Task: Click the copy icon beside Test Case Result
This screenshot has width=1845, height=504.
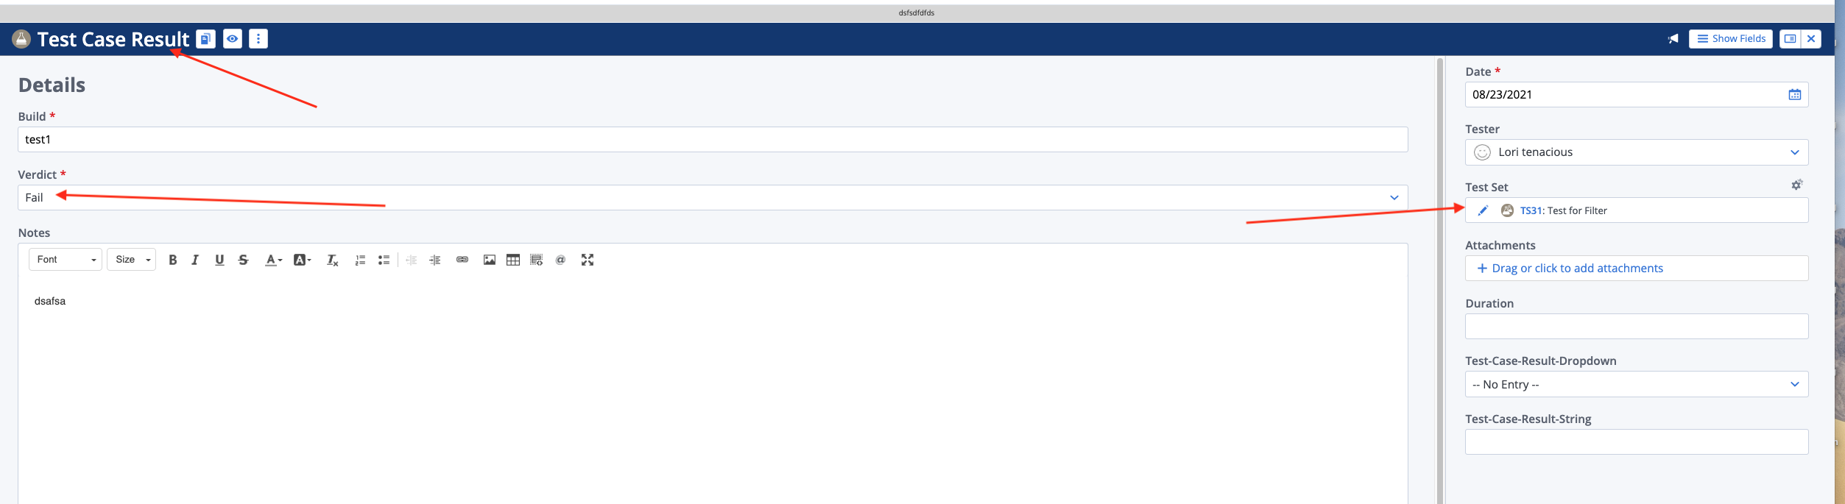Action: coord(206,39)
